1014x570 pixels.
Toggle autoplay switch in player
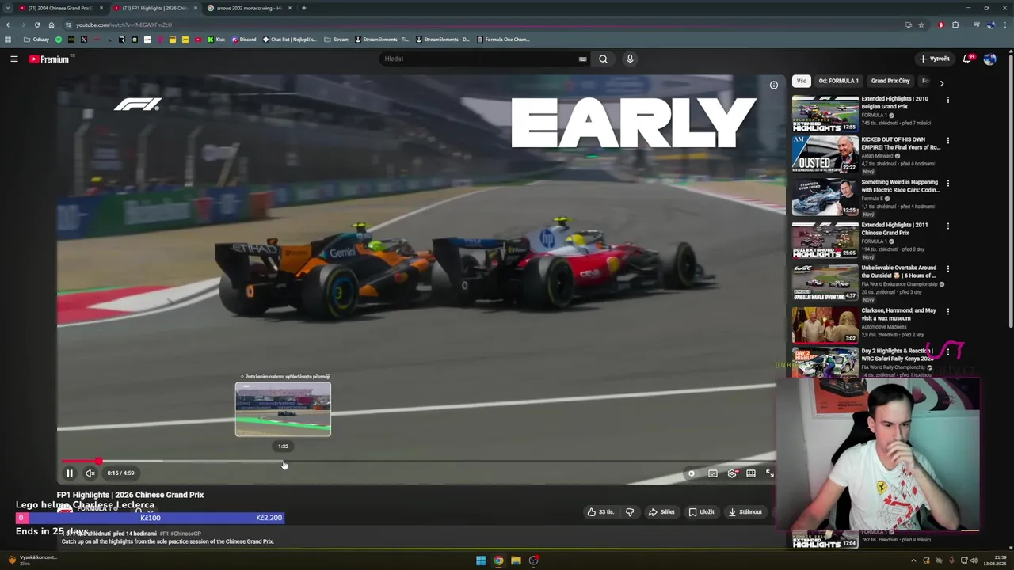[692, 473]
